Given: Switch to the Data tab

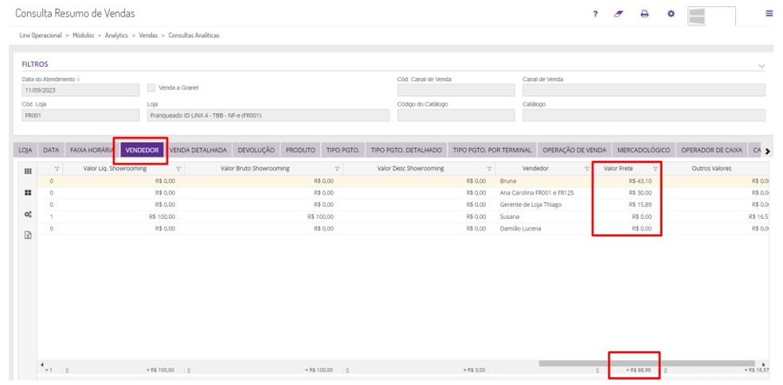Looking at the screenshot, I should click(x=51, y=150).
